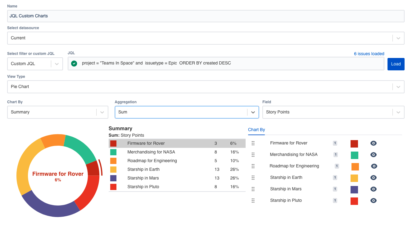Screen dimensions: 417x230
Task: Click the drag handle beside Starship in Pluto
Action: (x=253, y=200)
